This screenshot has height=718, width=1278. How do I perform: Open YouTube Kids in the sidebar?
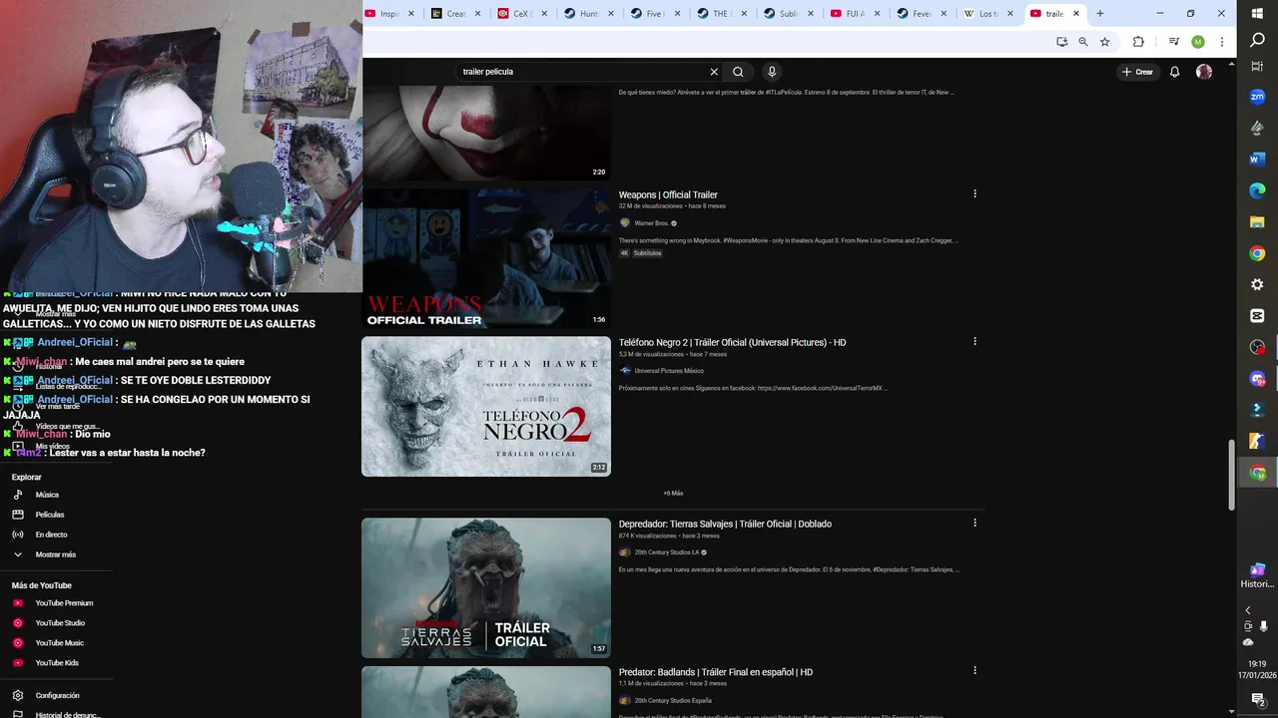[x=56, y=663]
